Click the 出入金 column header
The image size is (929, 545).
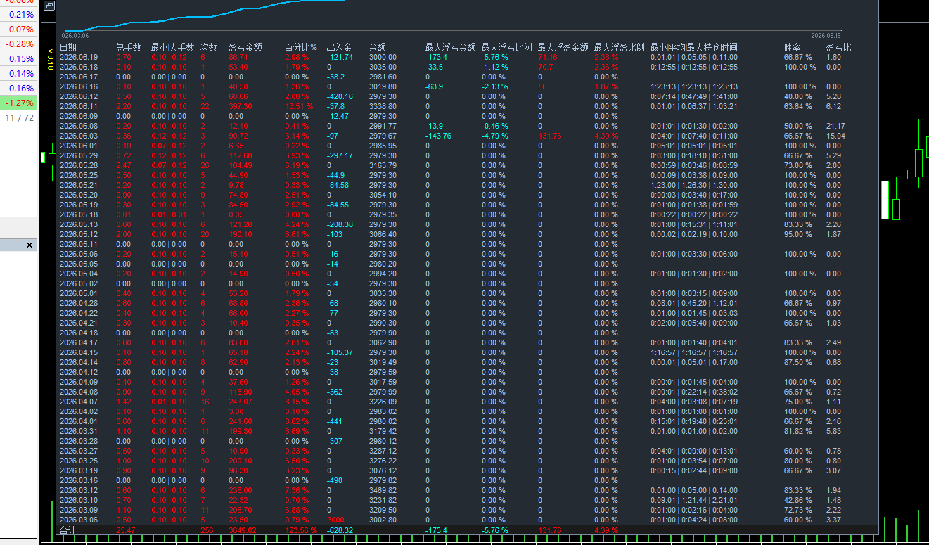340,47
